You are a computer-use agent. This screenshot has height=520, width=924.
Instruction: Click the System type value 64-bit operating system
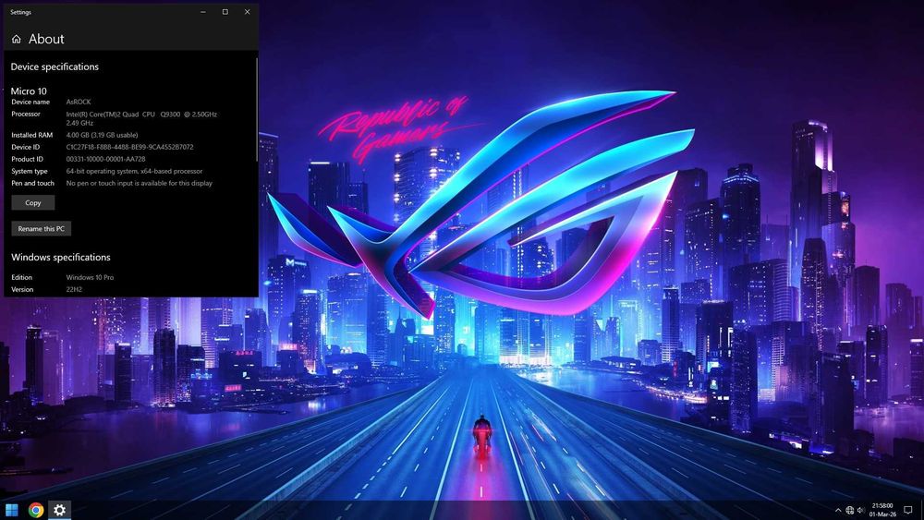134,172
